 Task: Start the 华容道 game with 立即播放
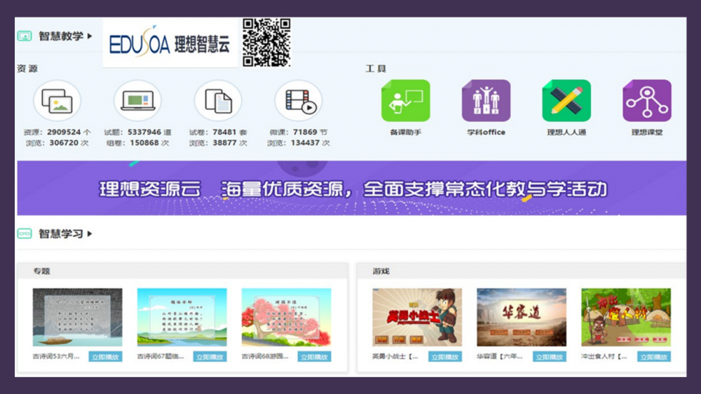[550, 357]
